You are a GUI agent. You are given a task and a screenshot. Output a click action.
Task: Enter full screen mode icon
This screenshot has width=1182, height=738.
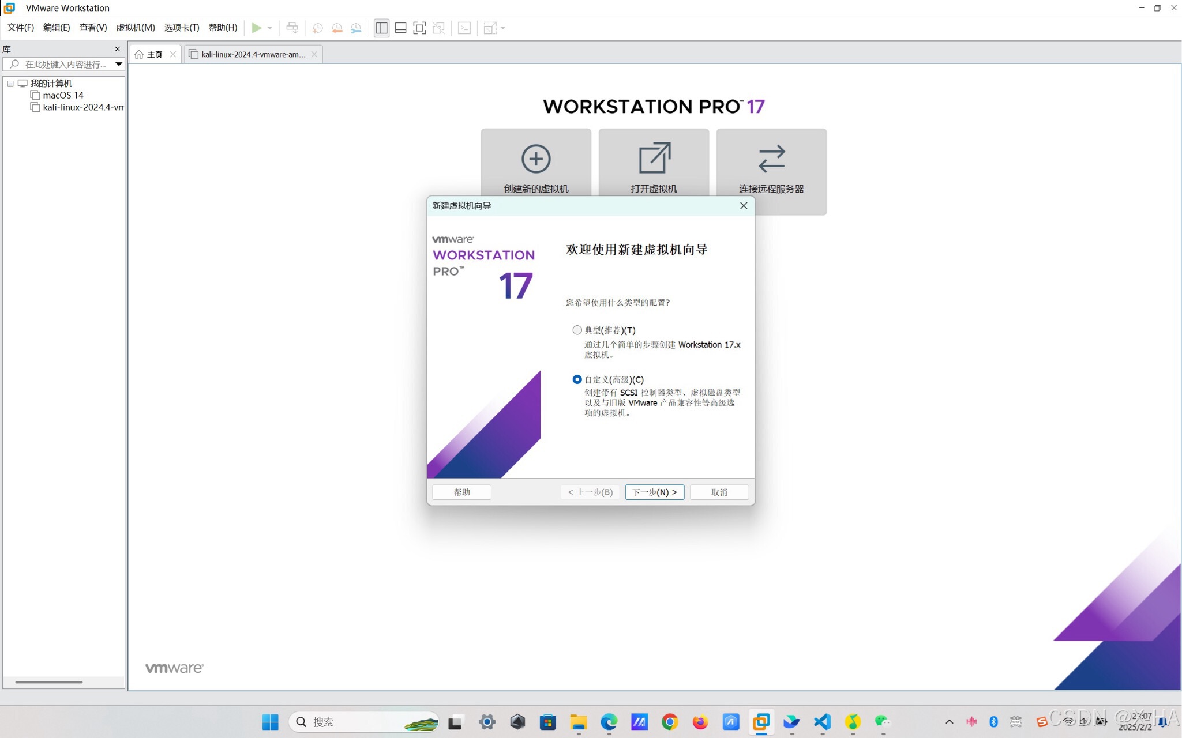419,28
